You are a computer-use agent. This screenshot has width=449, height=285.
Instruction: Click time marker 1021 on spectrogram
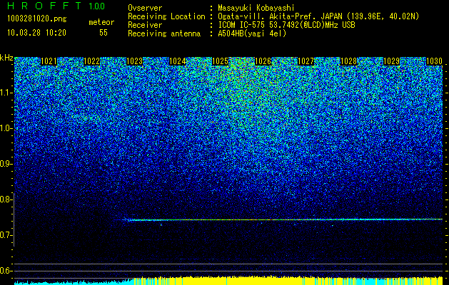click(x=49, y=61)
